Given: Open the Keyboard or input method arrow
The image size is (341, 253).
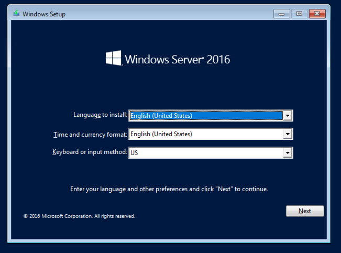Looking at the screenshot, I should pos(288,153).
